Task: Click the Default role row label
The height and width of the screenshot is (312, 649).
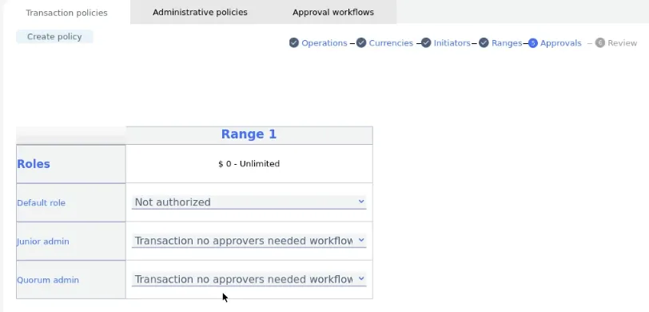Action: 41,203
